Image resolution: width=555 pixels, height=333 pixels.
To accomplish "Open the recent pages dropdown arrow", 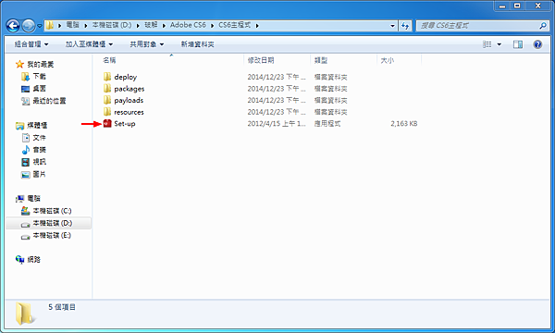I will click(39, 26).
